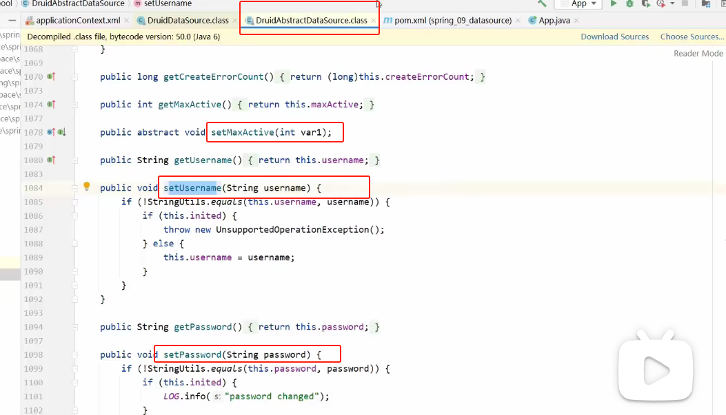Click the profiler run icon
The height and width of the screenshot is (415, 726).
point(661,3)
